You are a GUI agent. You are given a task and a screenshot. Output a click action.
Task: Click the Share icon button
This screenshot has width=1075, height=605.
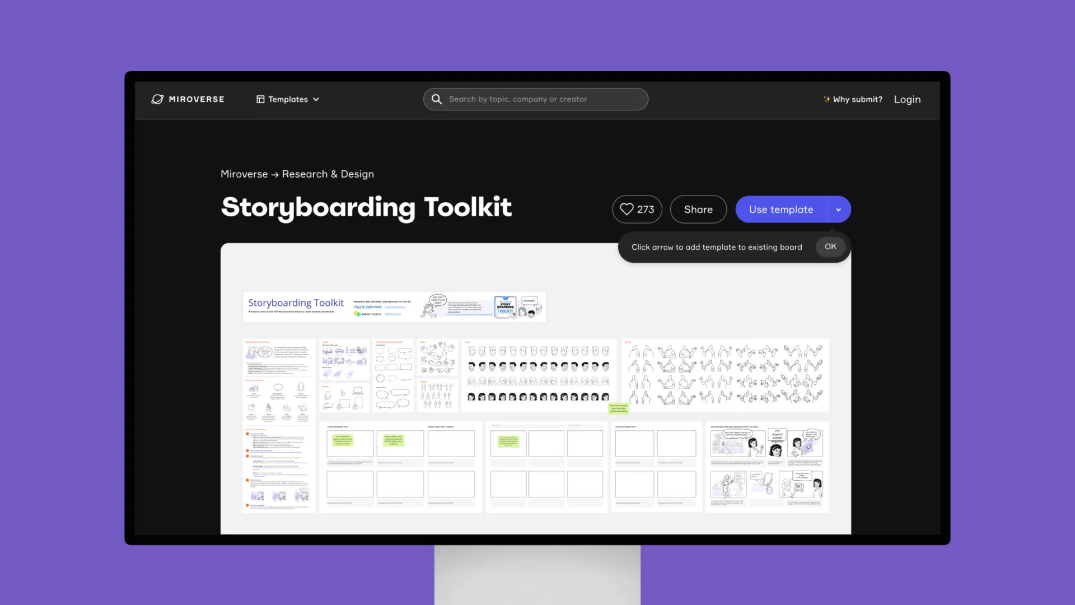(698, 209)
